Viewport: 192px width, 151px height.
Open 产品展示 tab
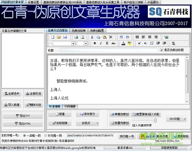point(153,2)
